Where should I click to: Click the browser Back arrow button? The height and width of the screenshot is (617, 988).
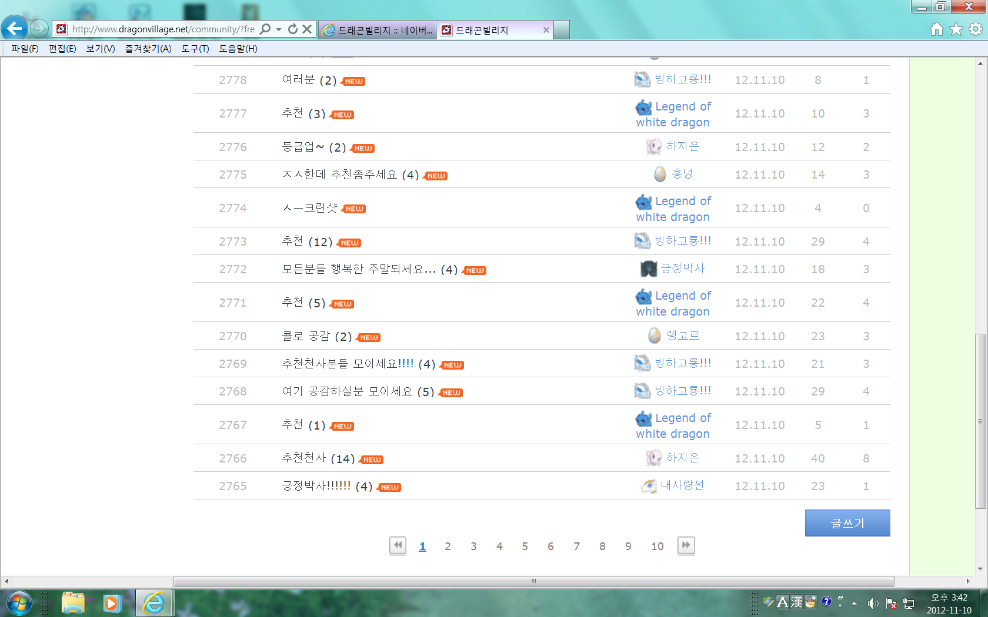[15, 28]
